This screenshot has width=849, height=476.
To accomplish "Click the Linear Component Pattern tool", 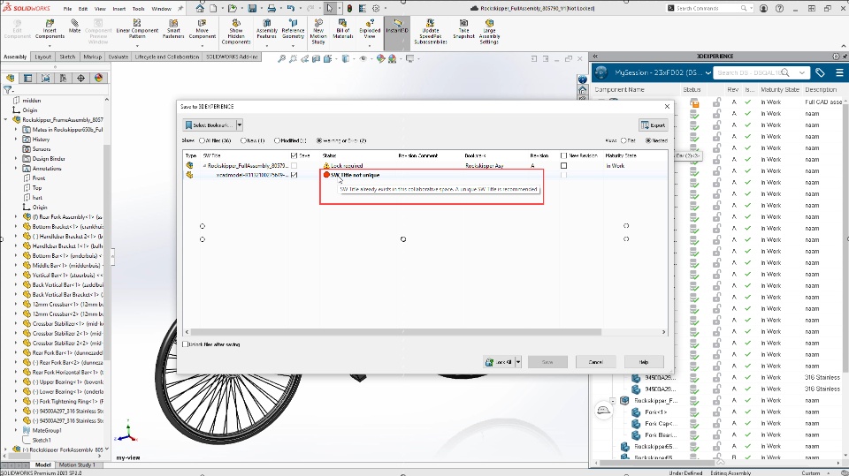I will coord(137,29).
